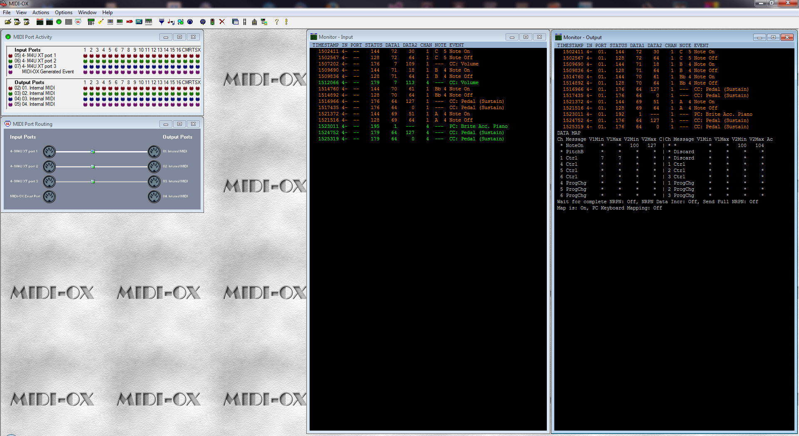Click 'DATA MAP' heading in Monitor - Output
The width and height of the screenshot is (799, 436).
pyautogui.click(x=568, y=133)
